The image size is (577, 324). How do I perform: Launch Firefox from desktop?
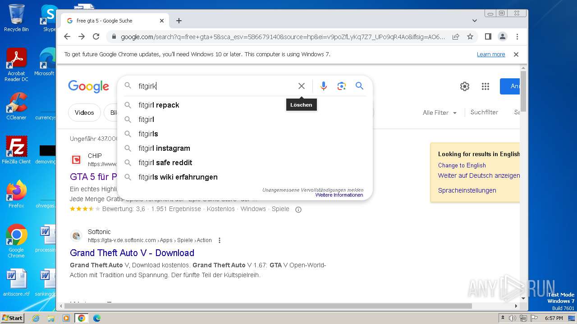(16, 194)
